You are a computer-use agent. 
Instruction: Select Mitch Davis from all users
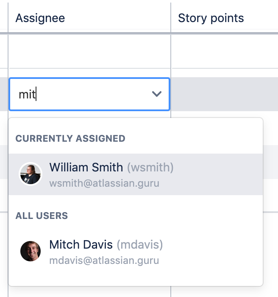(x=136, y=251)
